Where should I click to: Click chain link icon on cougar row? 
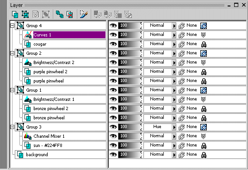pos(181,44)
